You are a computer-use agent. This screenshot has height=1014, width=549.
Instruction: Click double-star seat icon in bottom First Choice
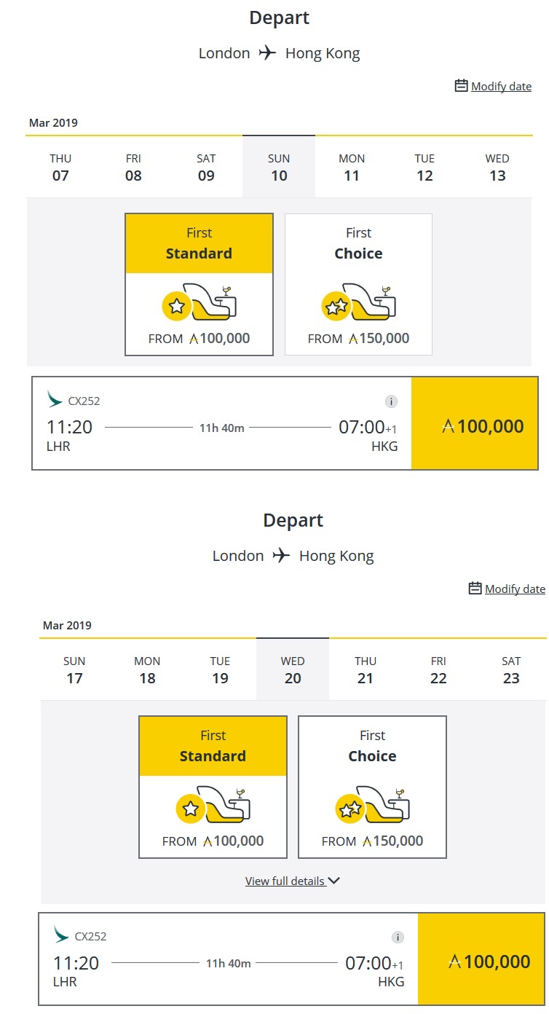(x=372, y=806)
